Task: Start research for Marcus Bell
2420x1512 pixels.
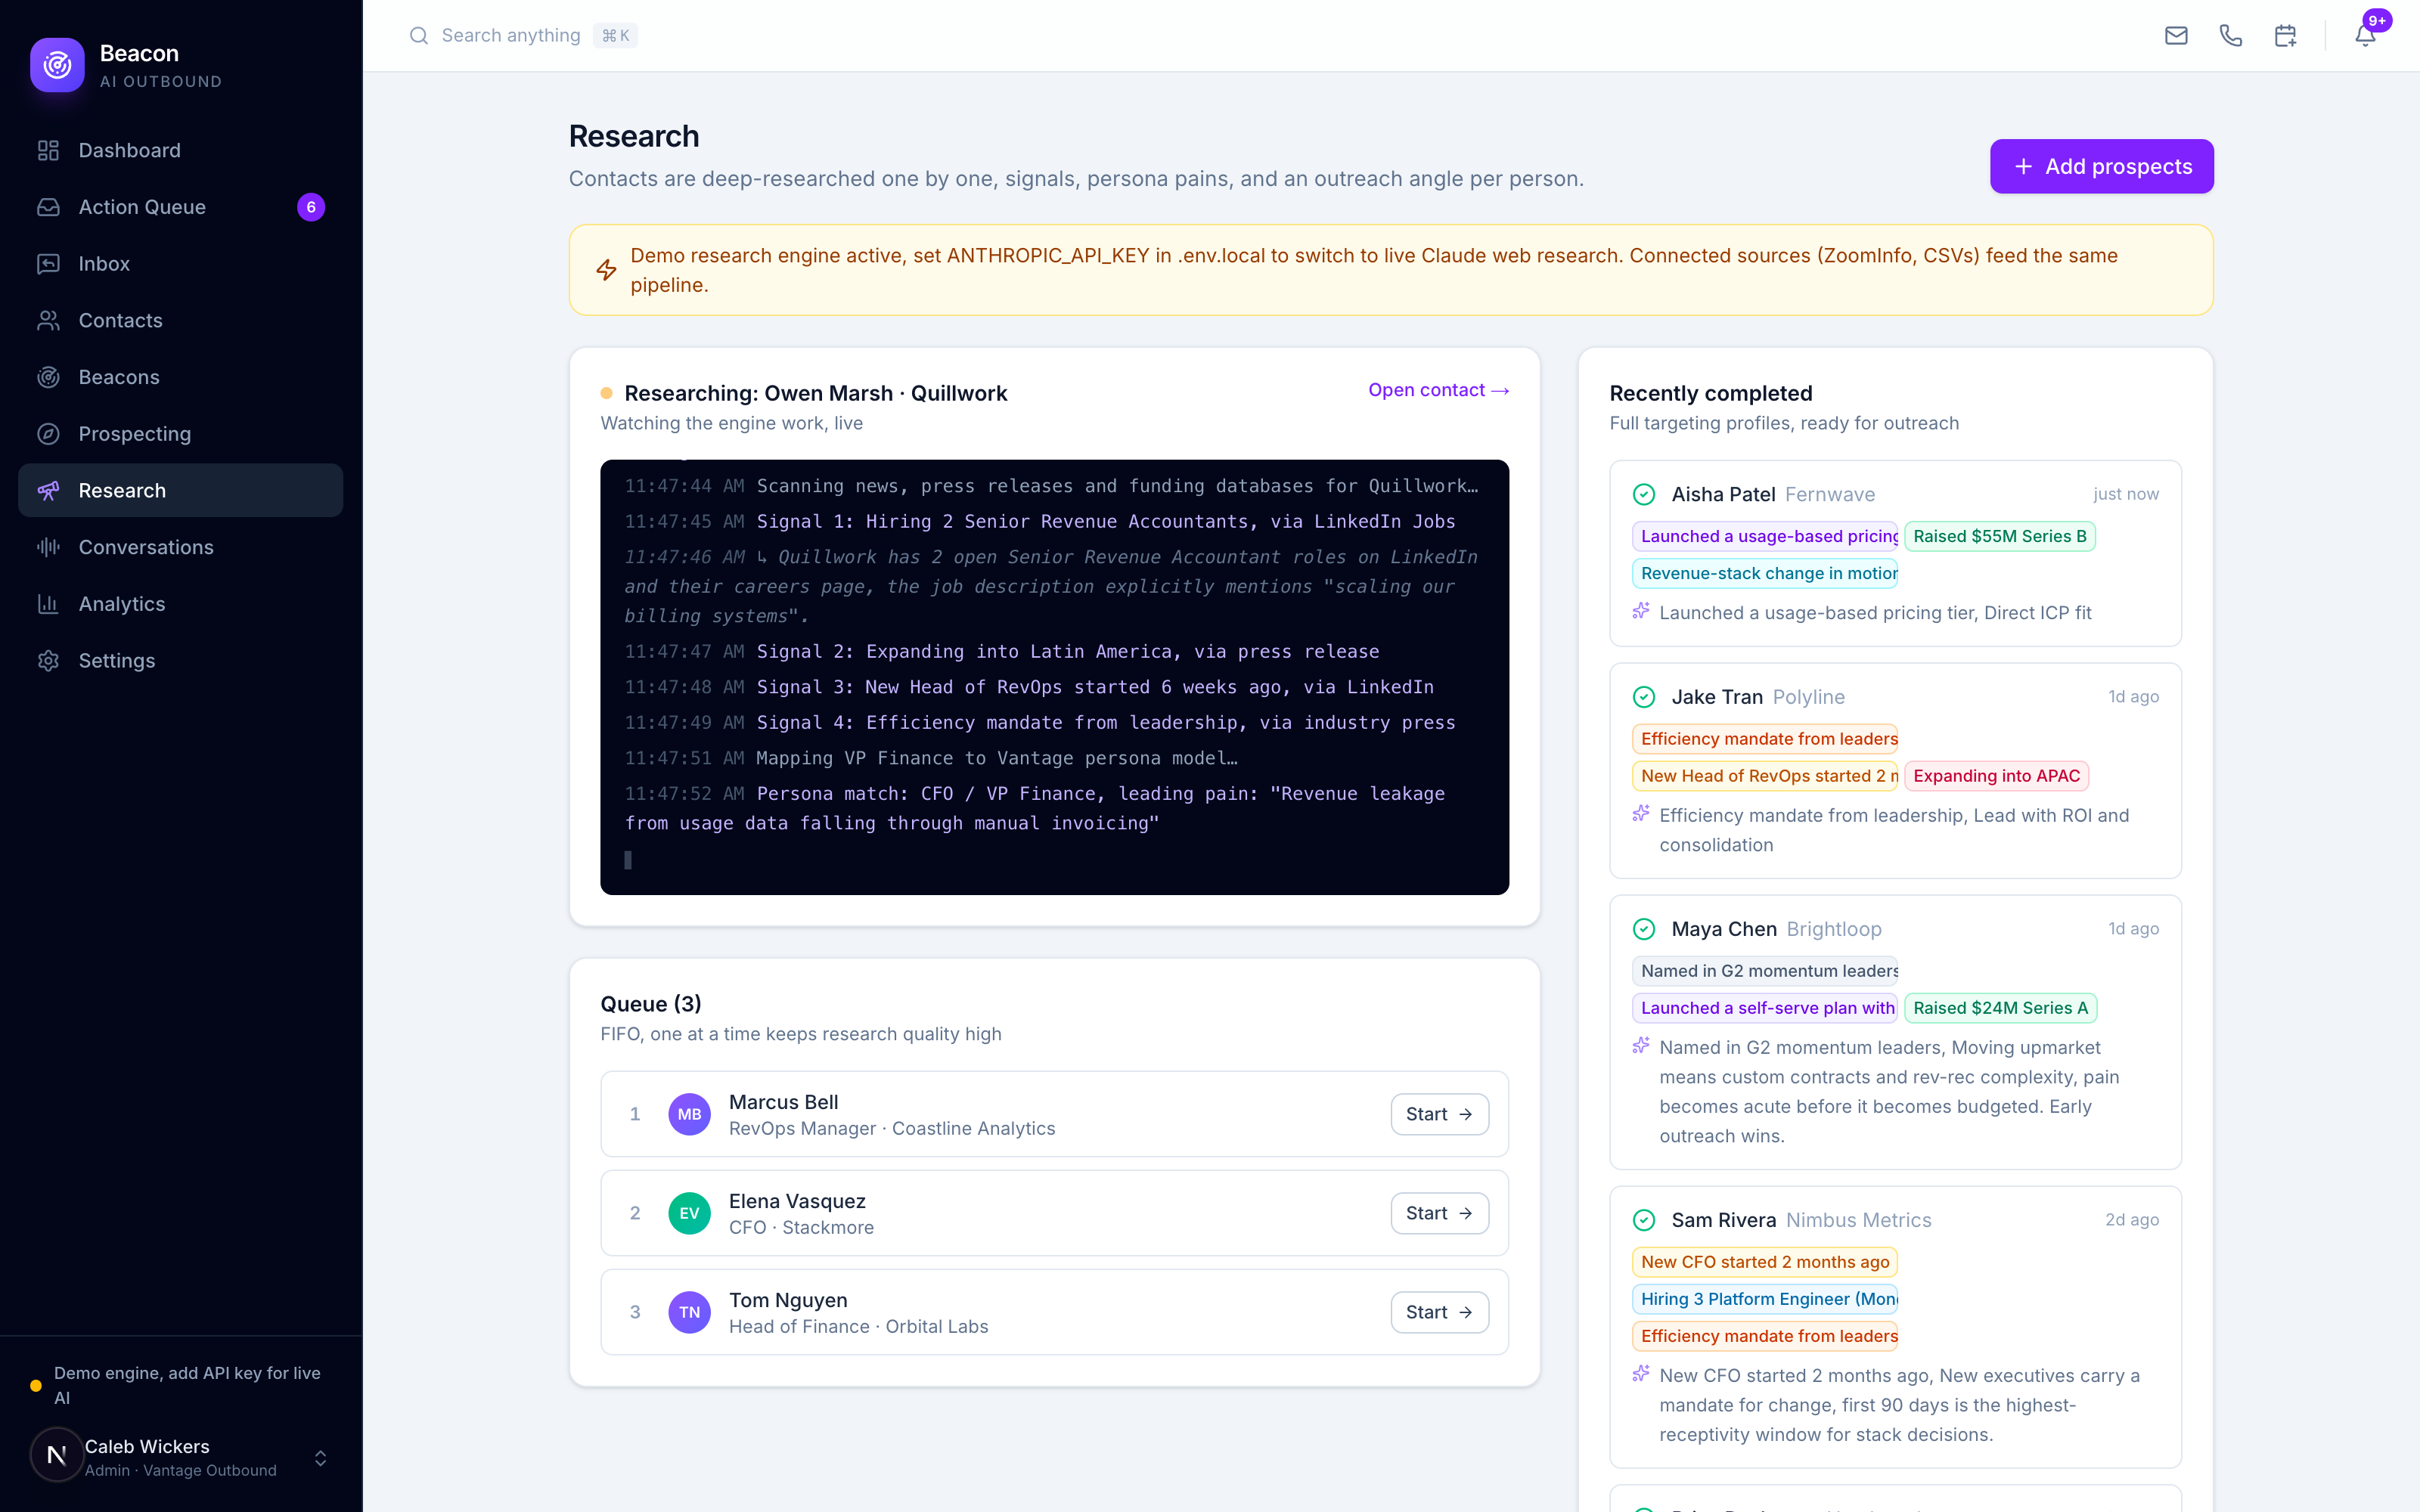Action: coord(1439,1114)
